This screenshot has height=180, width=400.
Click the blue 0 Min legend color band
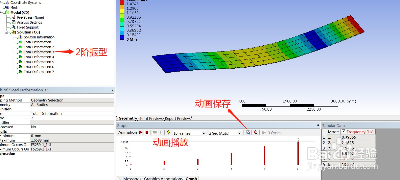click(x=122, y=38)
